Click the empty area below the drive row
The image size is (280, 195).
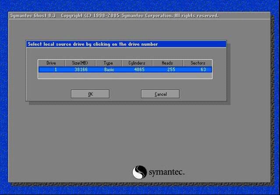click(125, 76)
